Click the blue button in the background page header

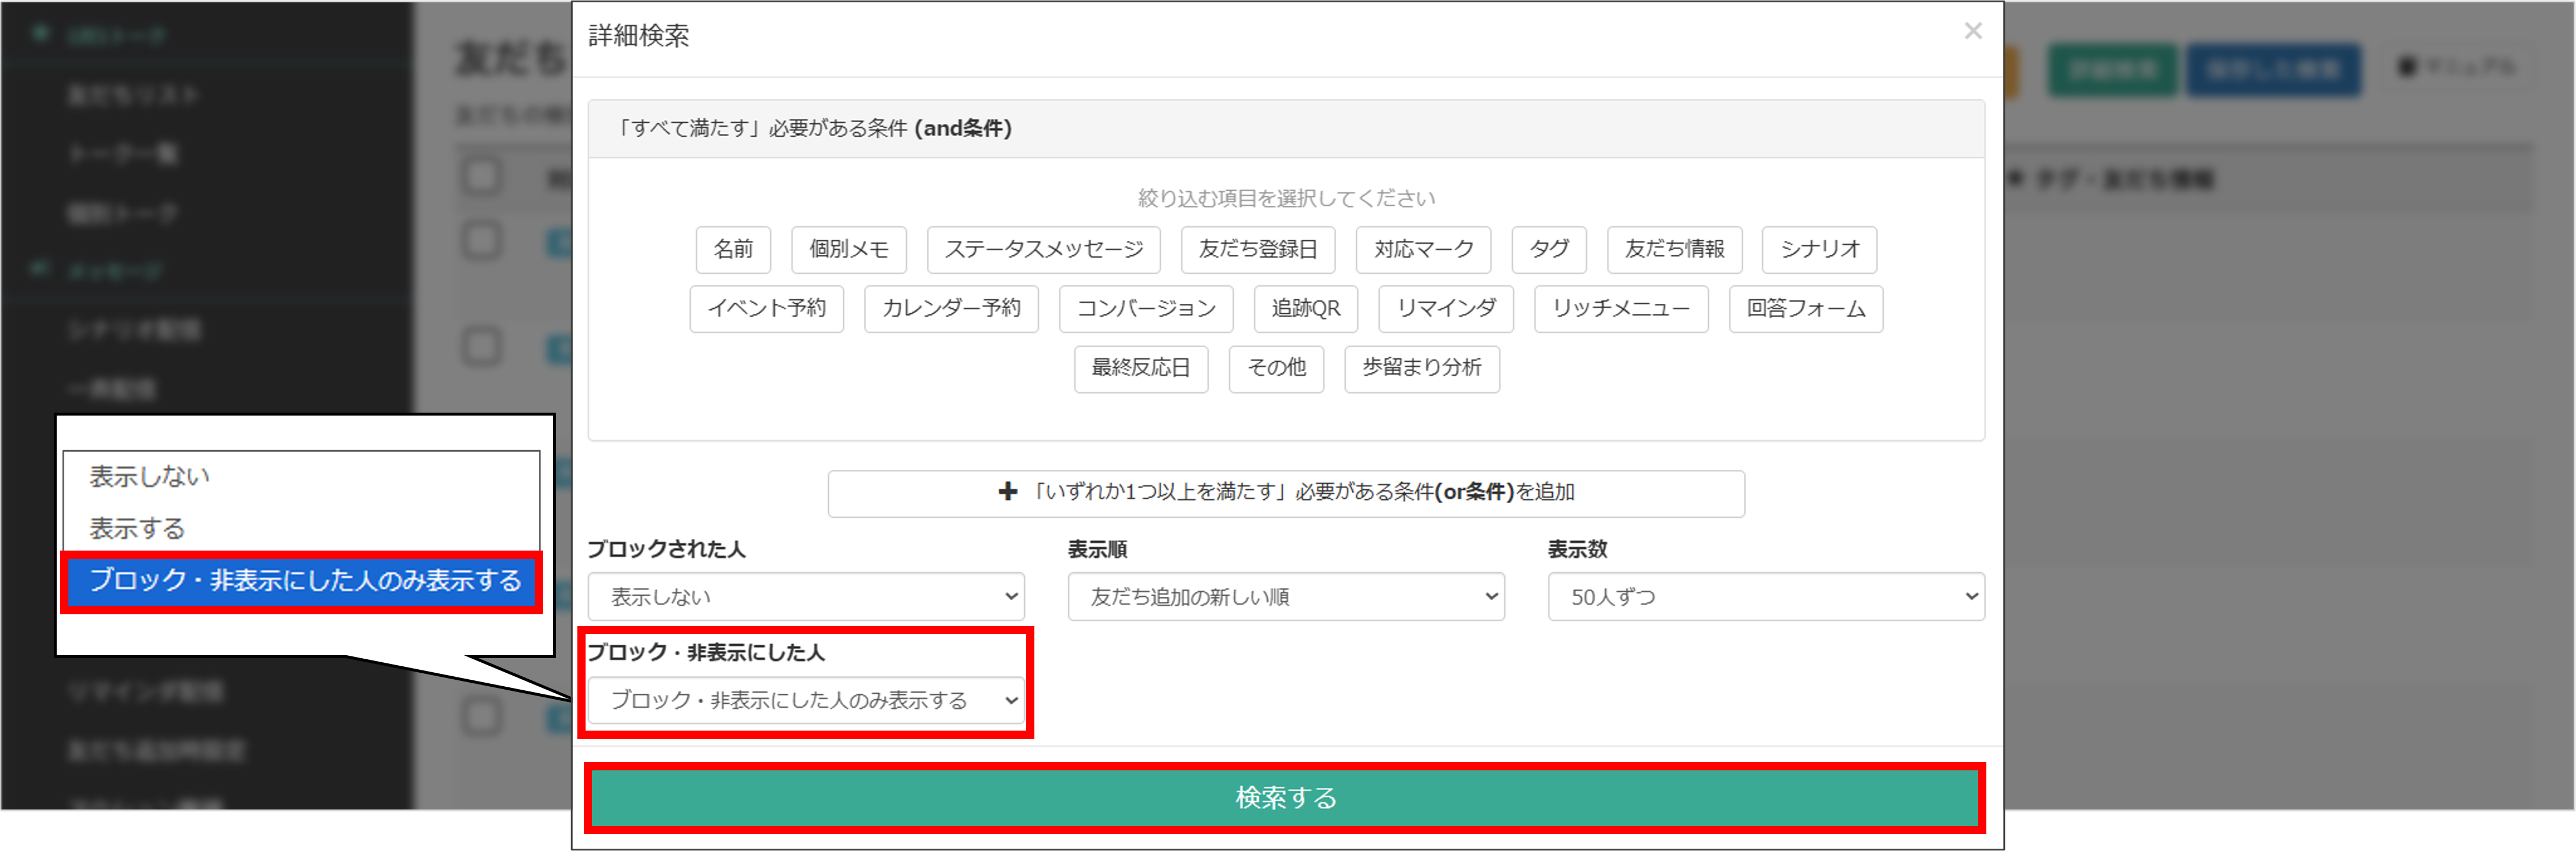click(x=2273, y=69)
